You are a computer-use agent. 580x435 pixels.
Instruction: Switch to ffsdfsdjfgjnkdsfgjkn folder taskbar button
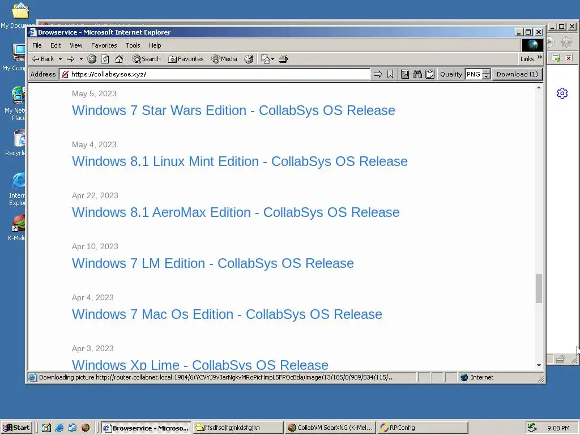click(x=238, y=428)
